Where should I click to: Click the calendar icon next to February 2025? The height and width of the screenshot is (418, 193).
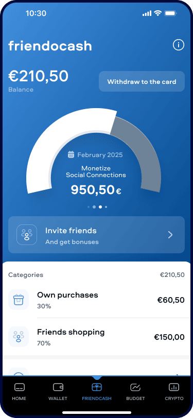[71, 154]
